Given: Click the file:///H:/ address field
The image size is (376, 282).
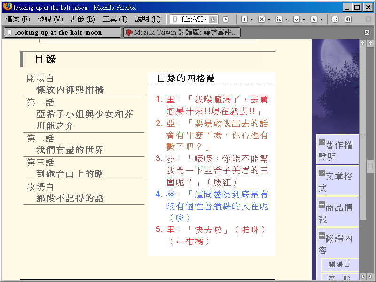Looking at the screenshot, I should [194, 19].
